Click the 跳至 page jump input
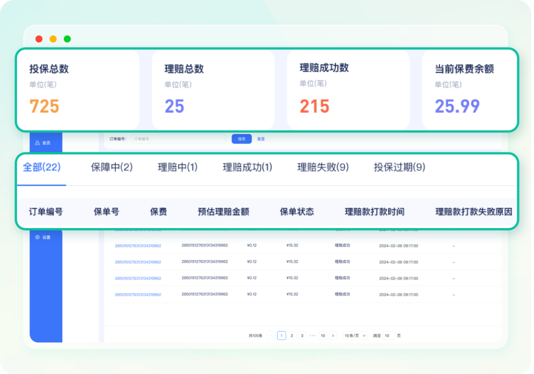This screenshot has width=534, height=374. point(389,335)
